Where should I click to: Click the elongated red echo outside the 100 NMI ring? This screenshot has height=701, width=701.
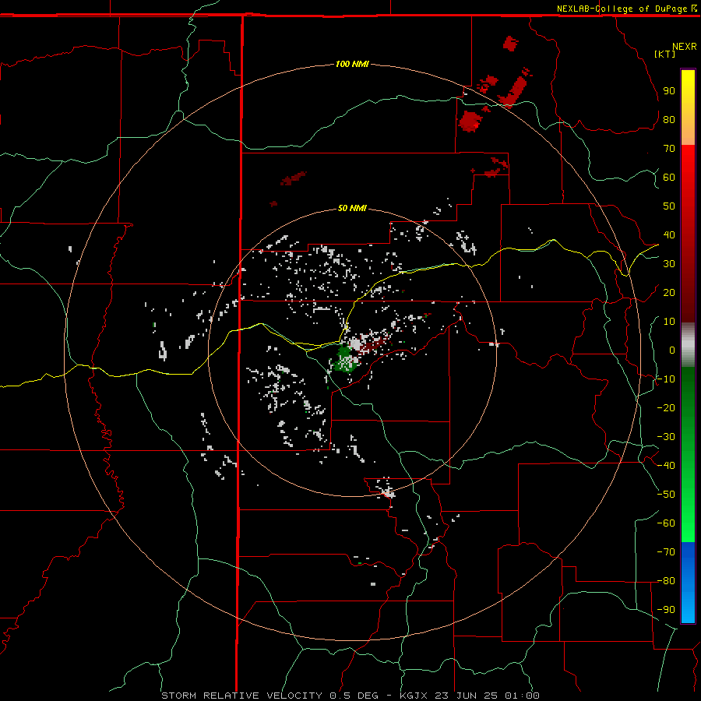513,93
